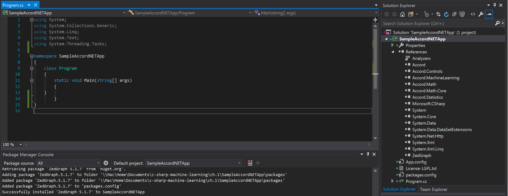508x196 pixels.
Task: Open the Package source dropdown
Action: click(69, 163)
